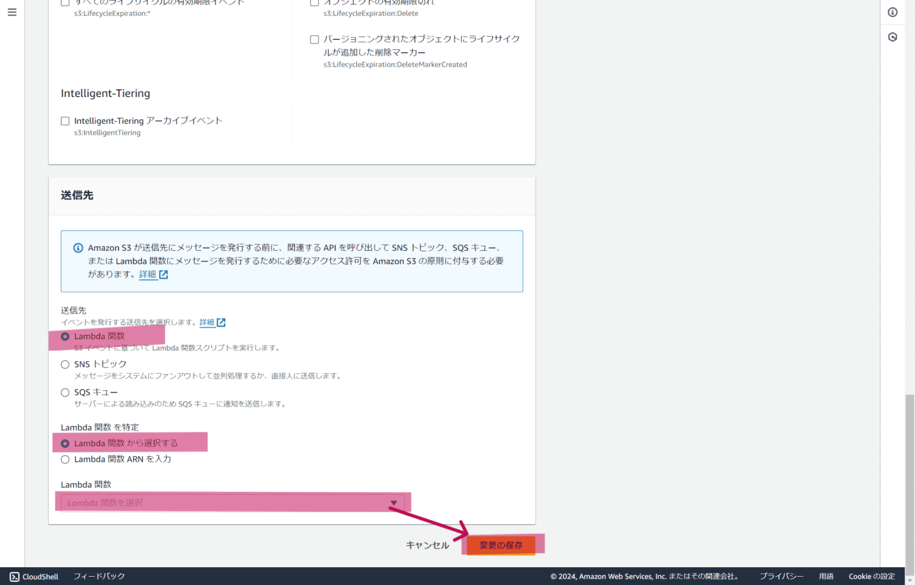Open the external link icon beside 送信先 詳細

click(x=222, y=322)
